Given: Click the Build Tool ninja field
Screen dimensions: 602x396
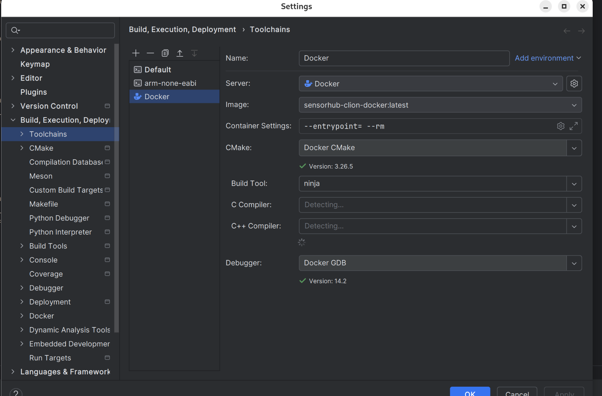Looking at the screenshot, I should point(433,184).
